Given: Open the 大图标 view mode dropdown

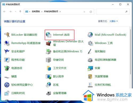Looking at the screenshot, I should [x=114, y=21].
